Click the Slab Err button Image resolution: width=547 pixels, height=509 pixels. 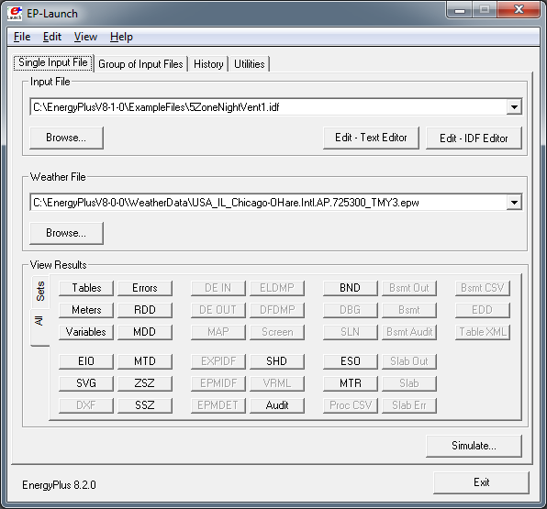coord(409,405)
